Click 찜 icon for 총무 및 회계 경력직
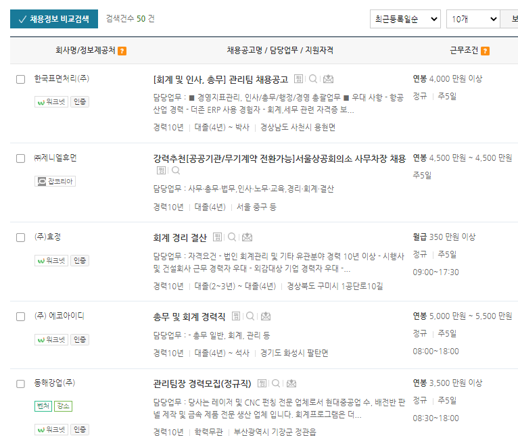The height and width of the screenshot is (436, 518). tap(235, 316)
